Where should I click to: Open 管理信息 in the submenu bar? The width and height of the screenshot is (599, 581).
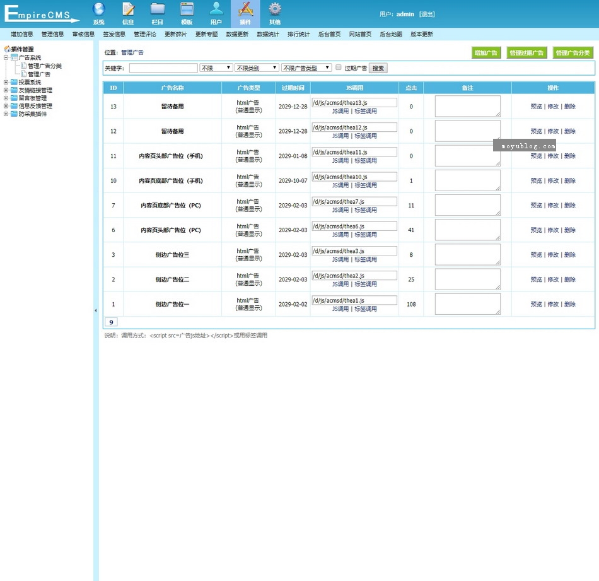pos(53,34)
